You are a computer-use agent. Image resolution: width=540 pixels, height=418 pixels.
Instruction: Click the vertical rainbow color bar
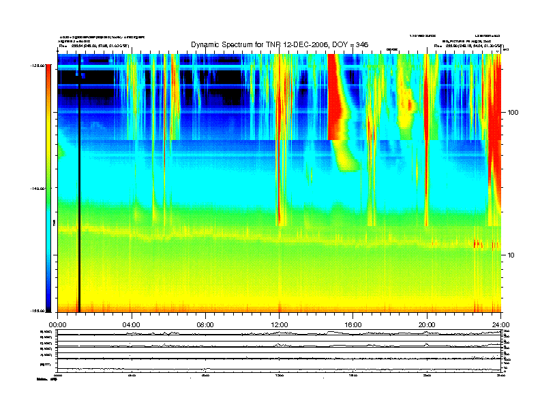coord(48,188)
